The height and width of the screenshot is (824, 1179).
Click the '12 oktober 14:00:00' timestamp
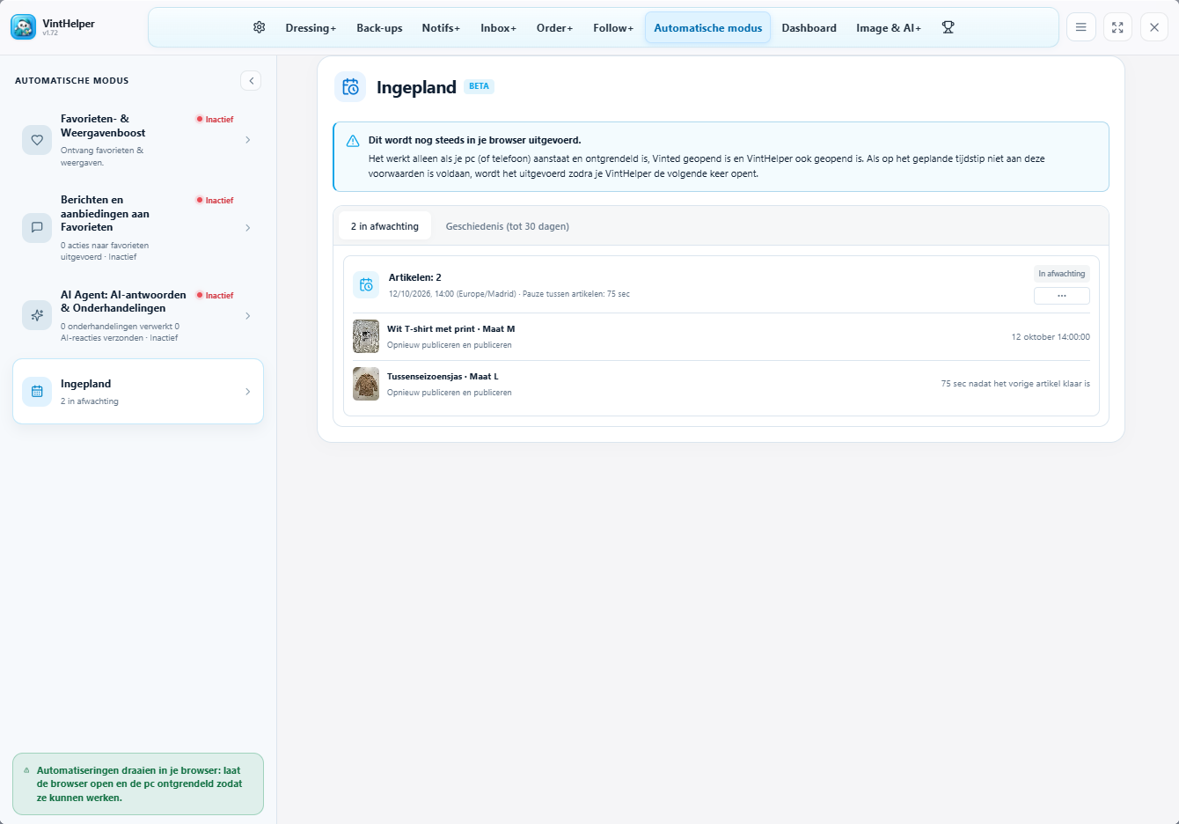[x=1051, y=337]
